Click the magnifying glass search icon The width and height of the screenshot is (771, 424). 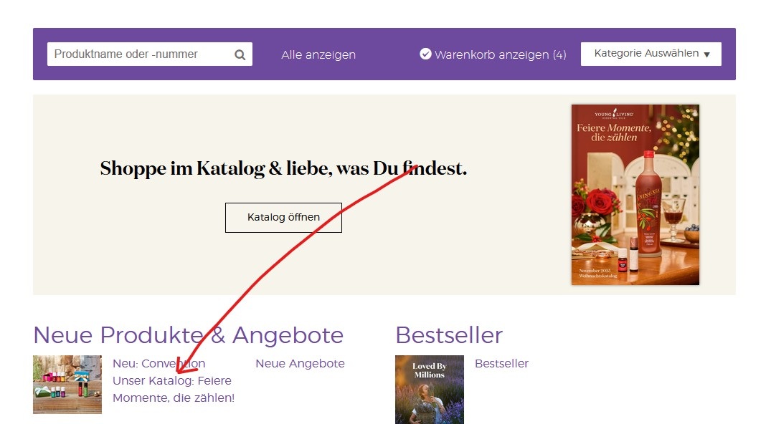[240, 54]
